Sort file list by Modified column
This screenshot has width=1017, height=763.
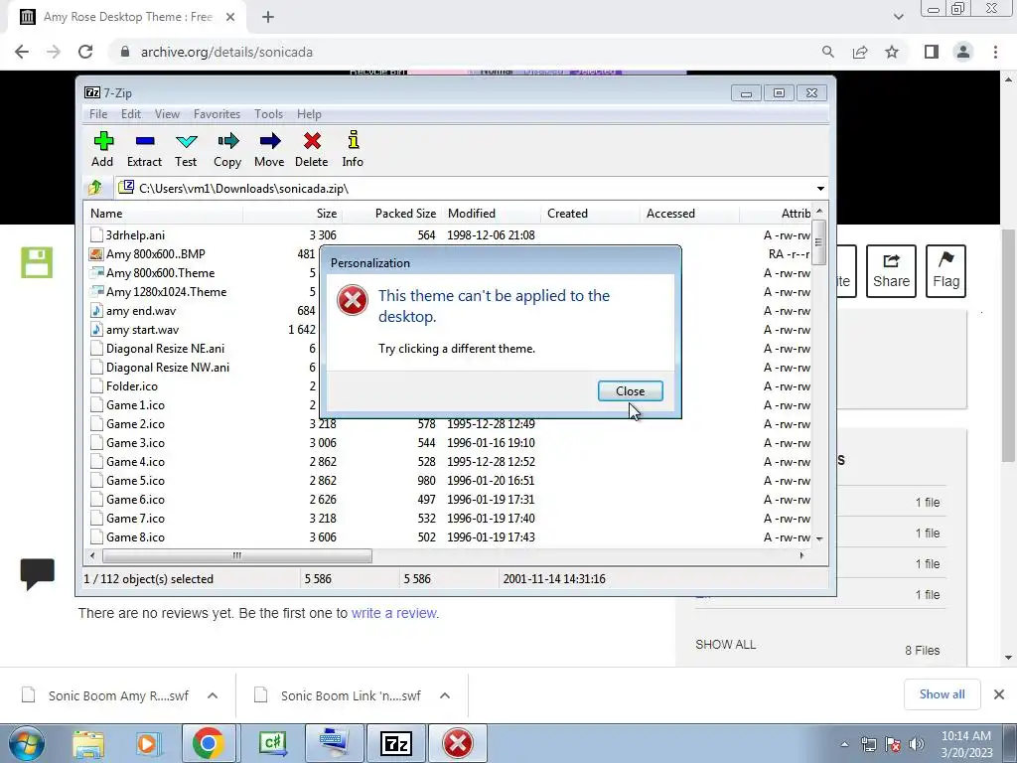tap(491, 214)
